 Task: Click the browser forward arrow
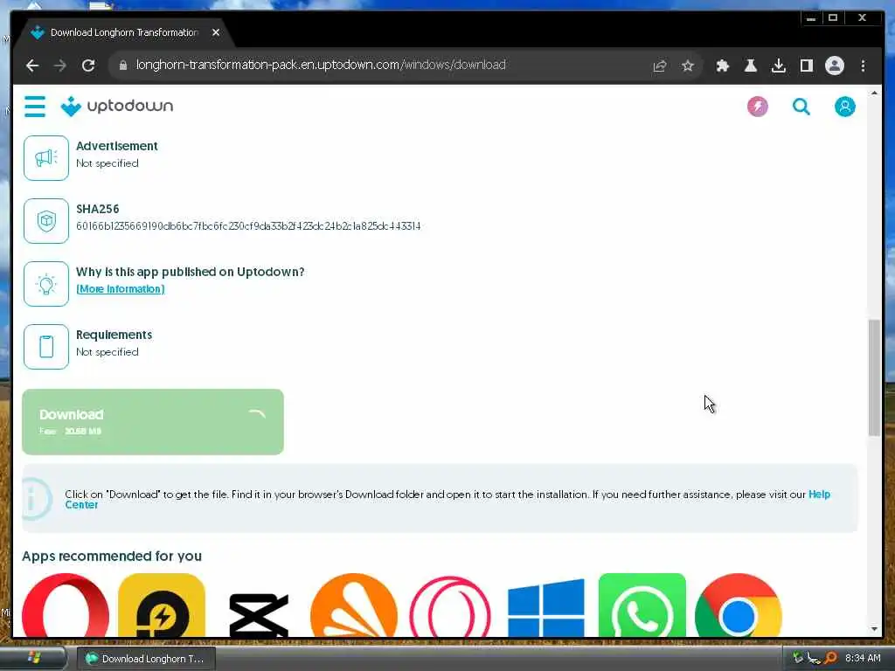click(60, 65)
